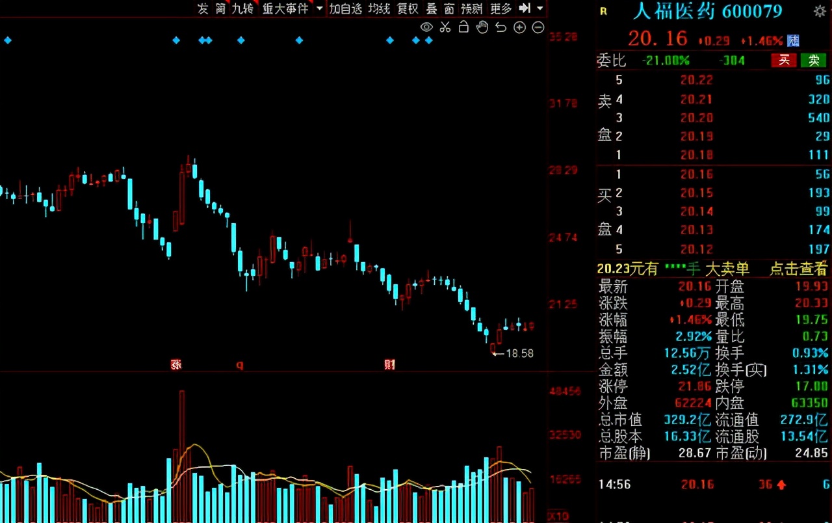832x523 pixels.
Task: Click the 叠 overlay button
Action: point(432,8)
